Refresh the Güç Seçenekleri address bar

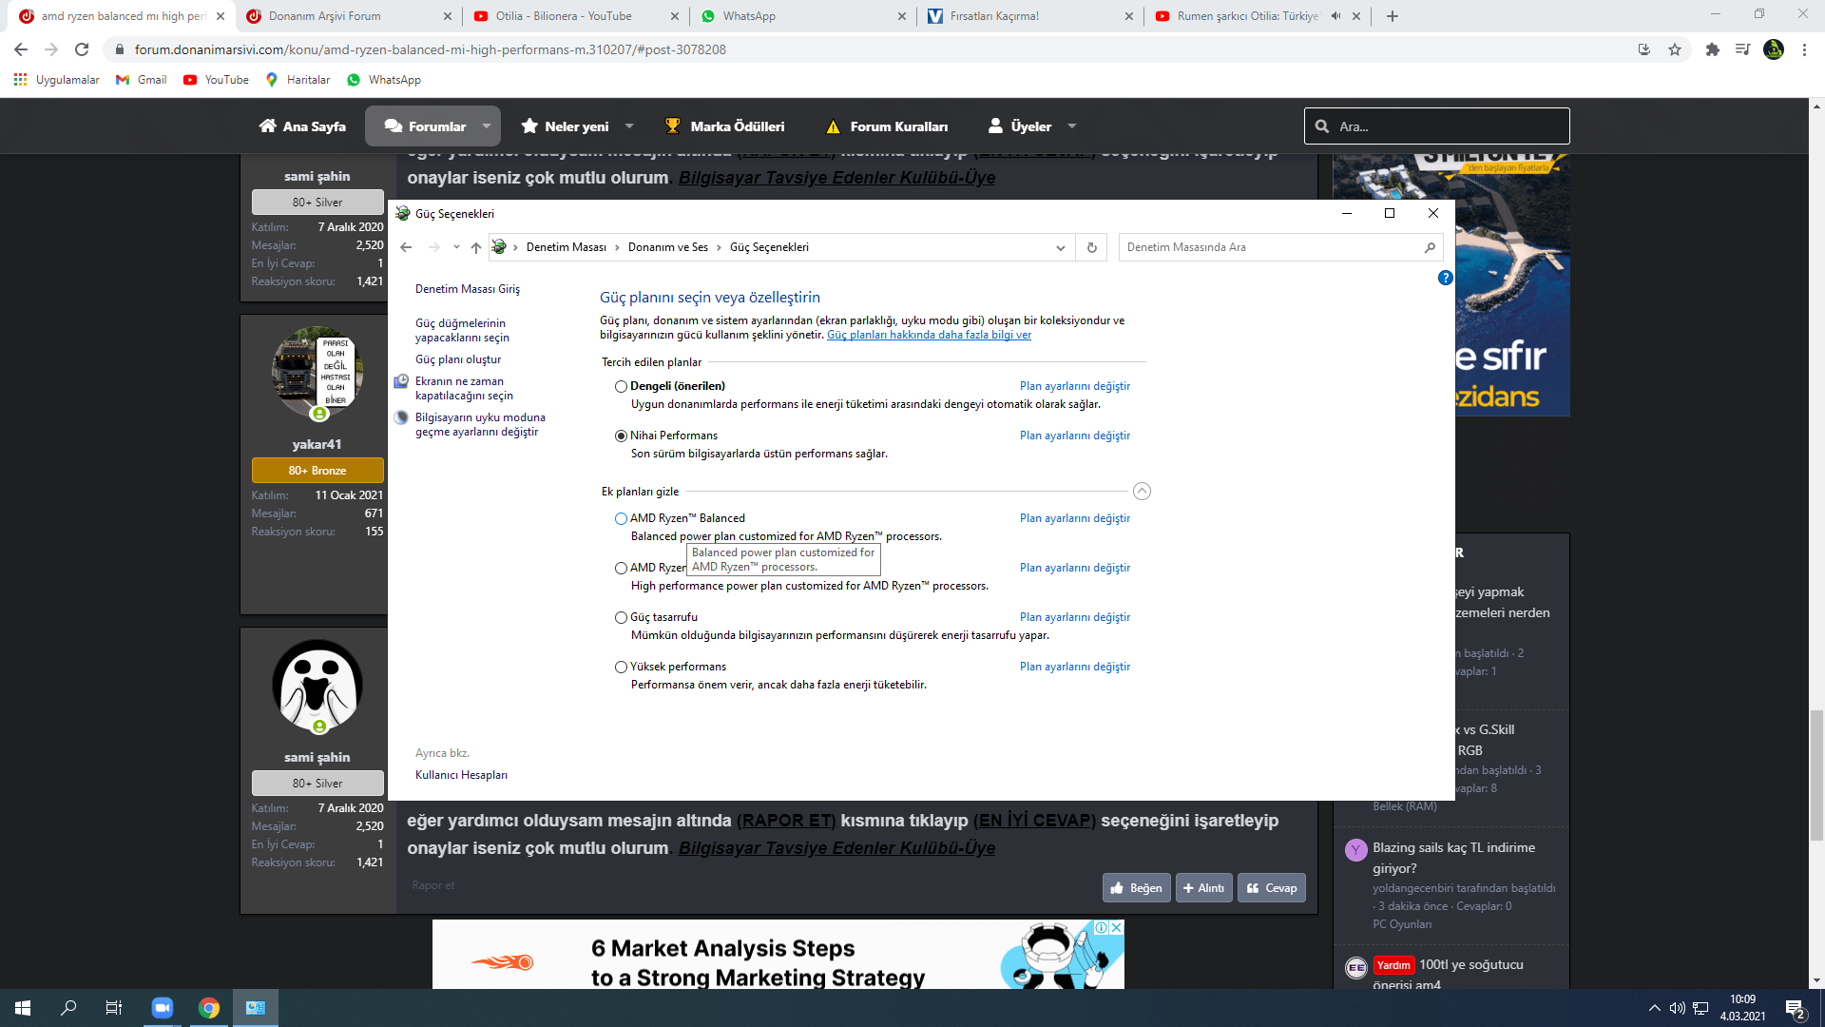[1092, 247]
